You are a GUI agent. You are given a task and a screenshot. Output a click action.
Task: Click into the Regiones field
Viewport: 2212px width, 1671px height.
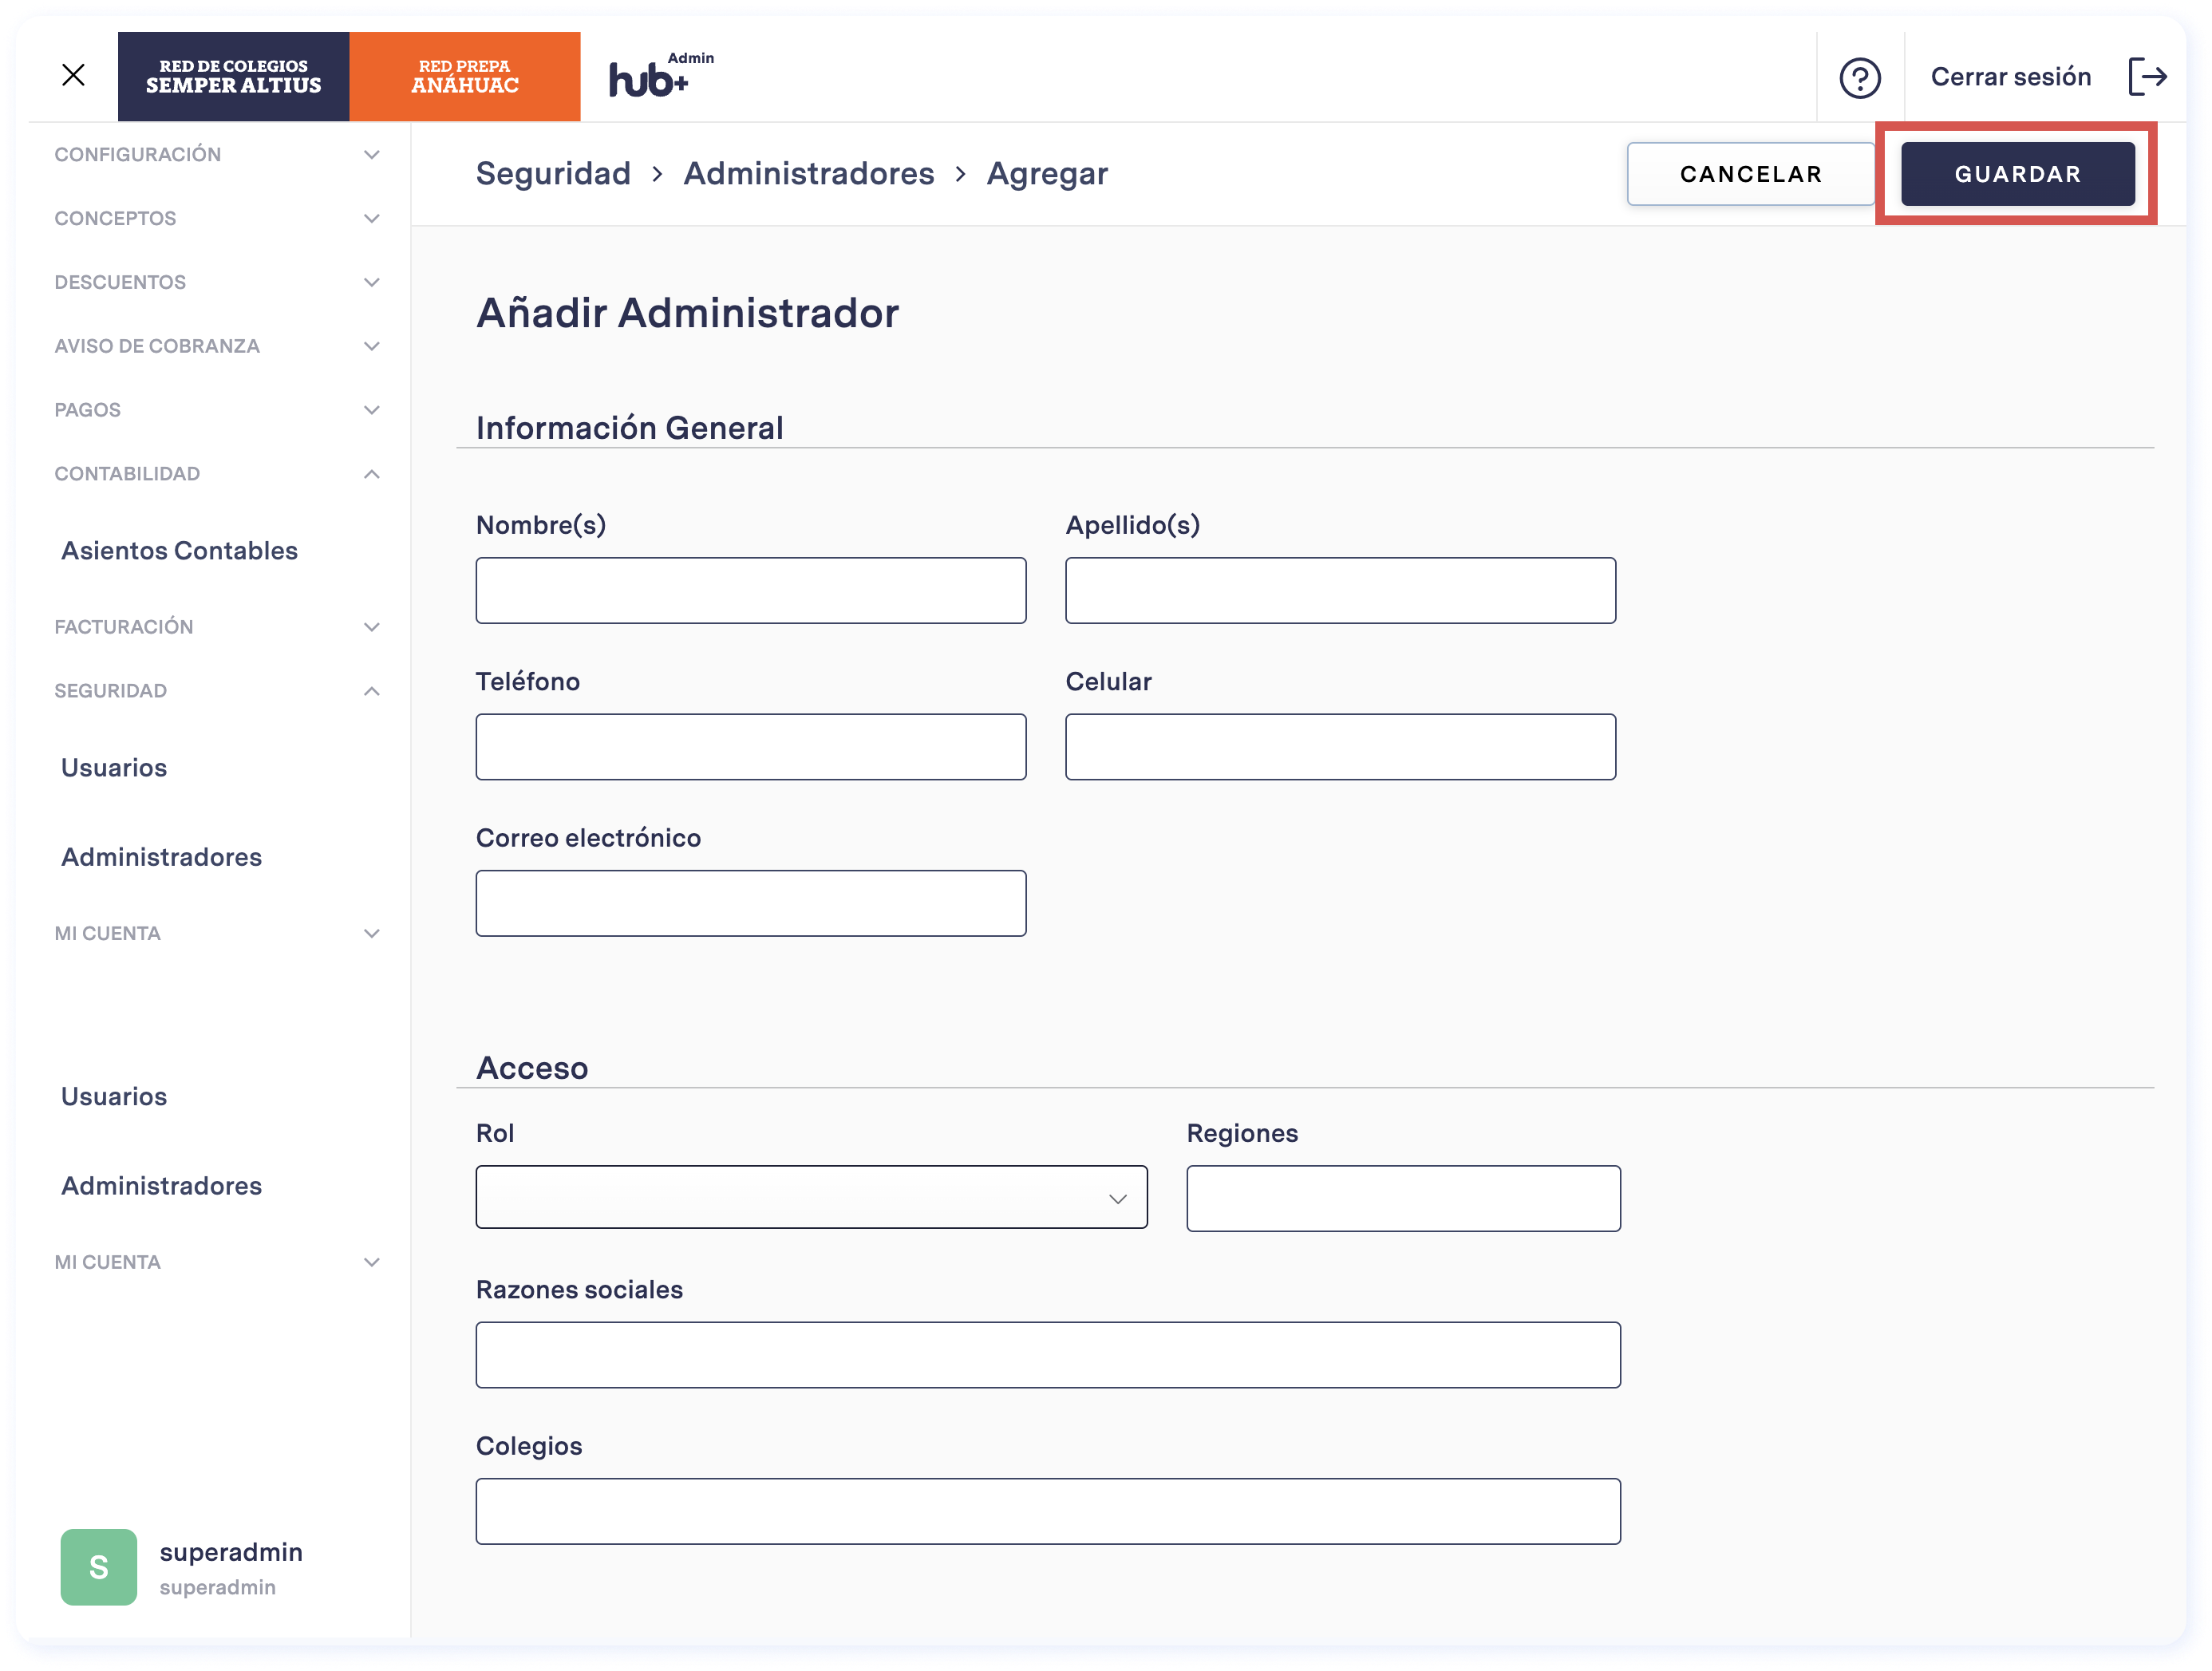[1403, 1198]
